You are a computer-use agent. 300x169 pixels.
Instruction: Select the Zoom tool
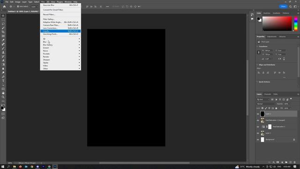(3, 97)
